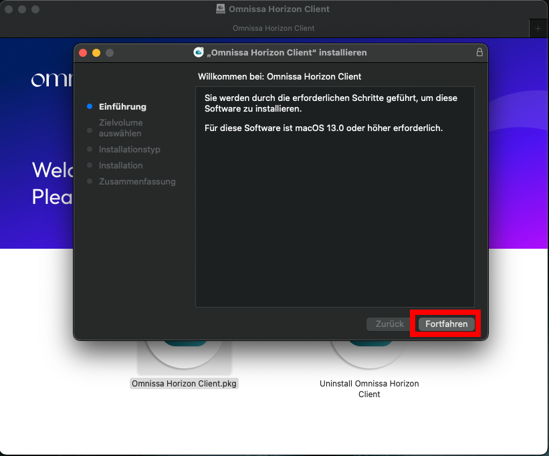Click the lock icon on the installer title bar
Screen dimensions: 549x456
coord(479,52)
